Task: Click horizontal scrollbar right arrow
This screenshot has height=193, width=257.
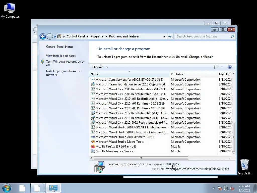Action: point(229,158)
